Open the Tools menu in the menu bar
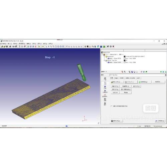167x167 pixels. [x=34, y=44]
